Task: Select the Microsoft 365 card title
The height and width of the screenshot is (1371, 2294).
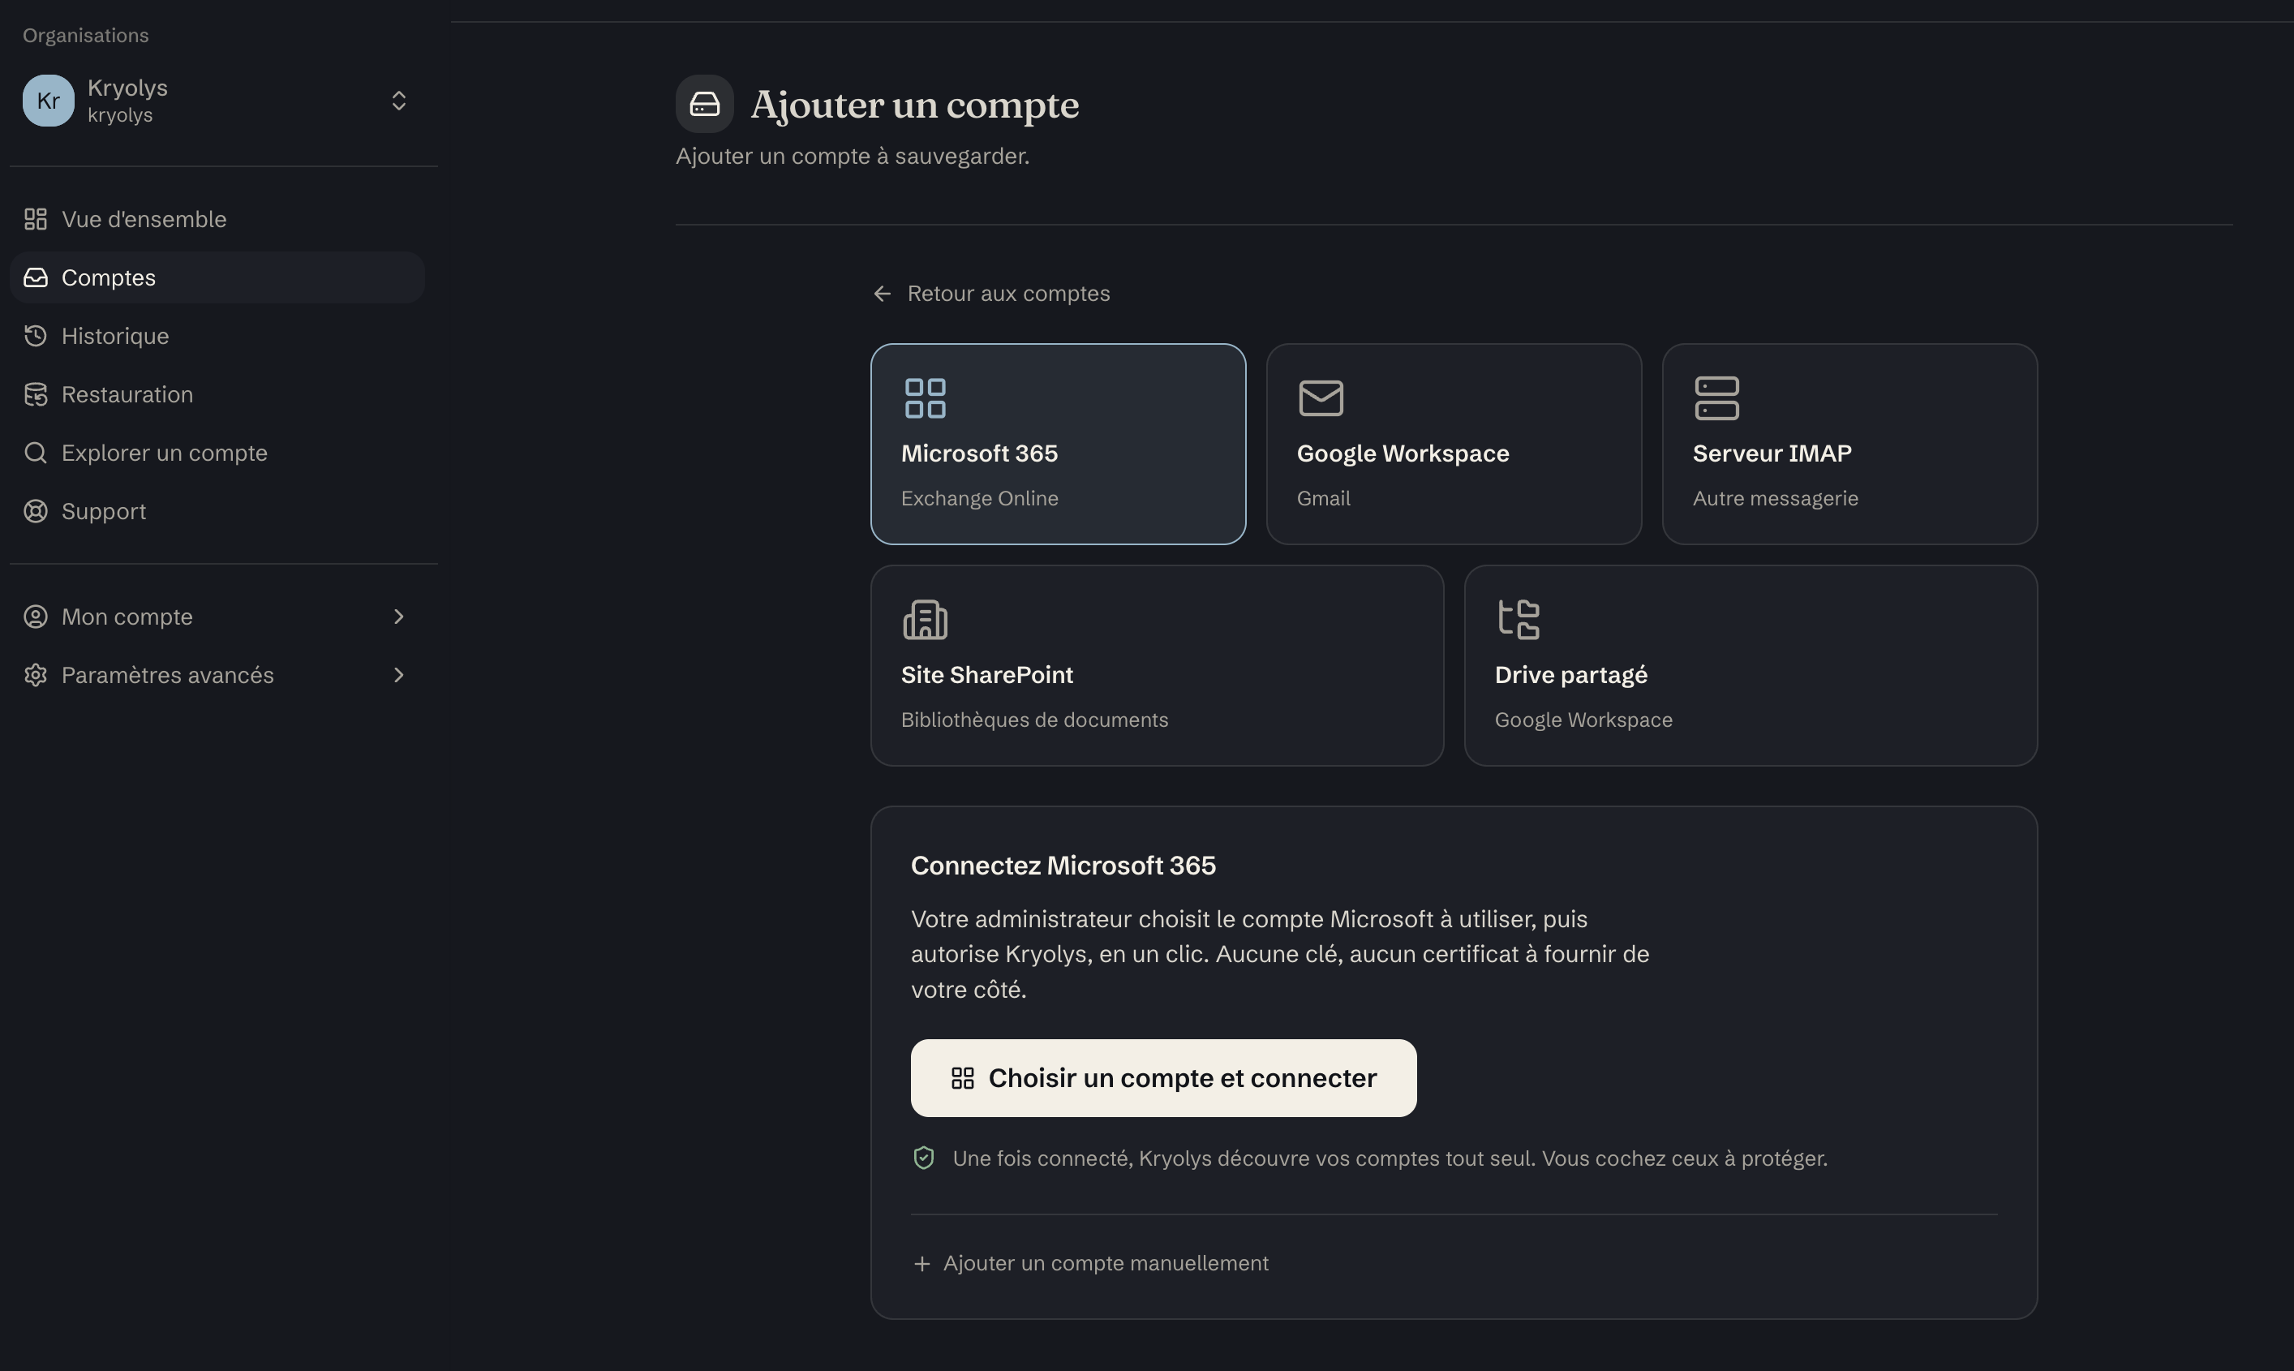Action: click(x=980, y=453)
